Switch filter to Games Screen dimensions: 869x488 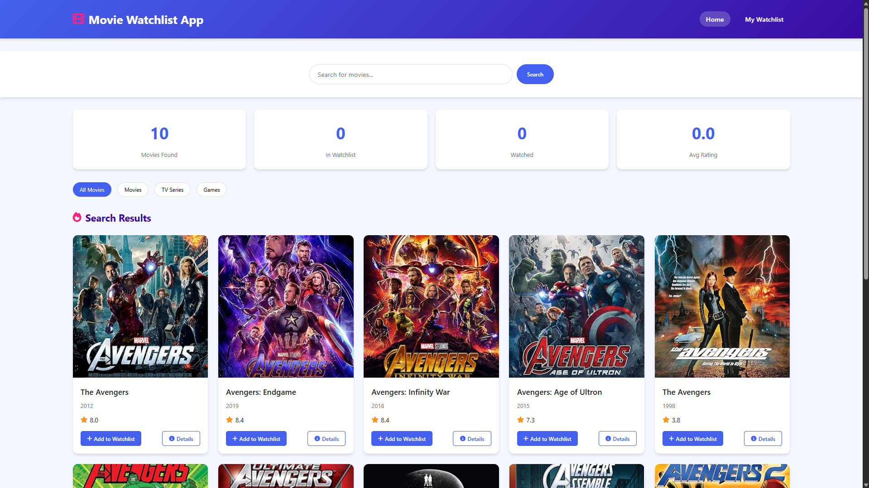211,190
